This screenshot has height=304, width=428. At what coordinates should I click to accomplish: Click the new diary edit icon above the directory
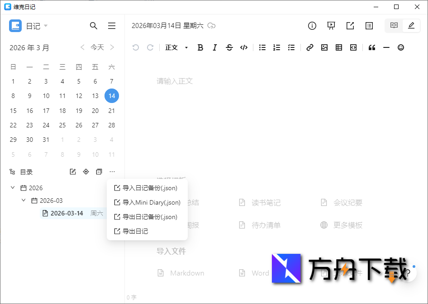tap(72, 172)
